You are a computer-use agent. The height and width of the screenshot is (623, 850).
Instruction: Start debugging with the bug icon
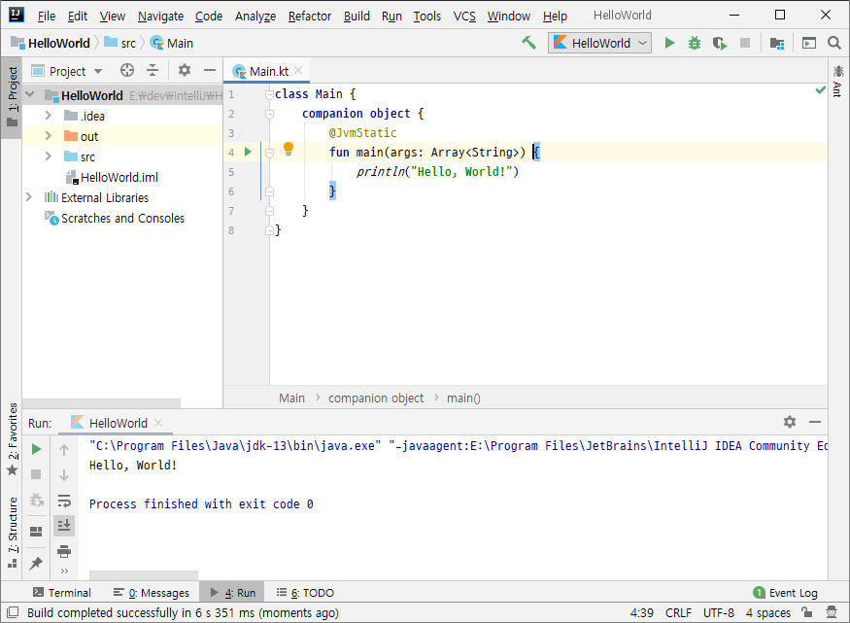point(695,43)
